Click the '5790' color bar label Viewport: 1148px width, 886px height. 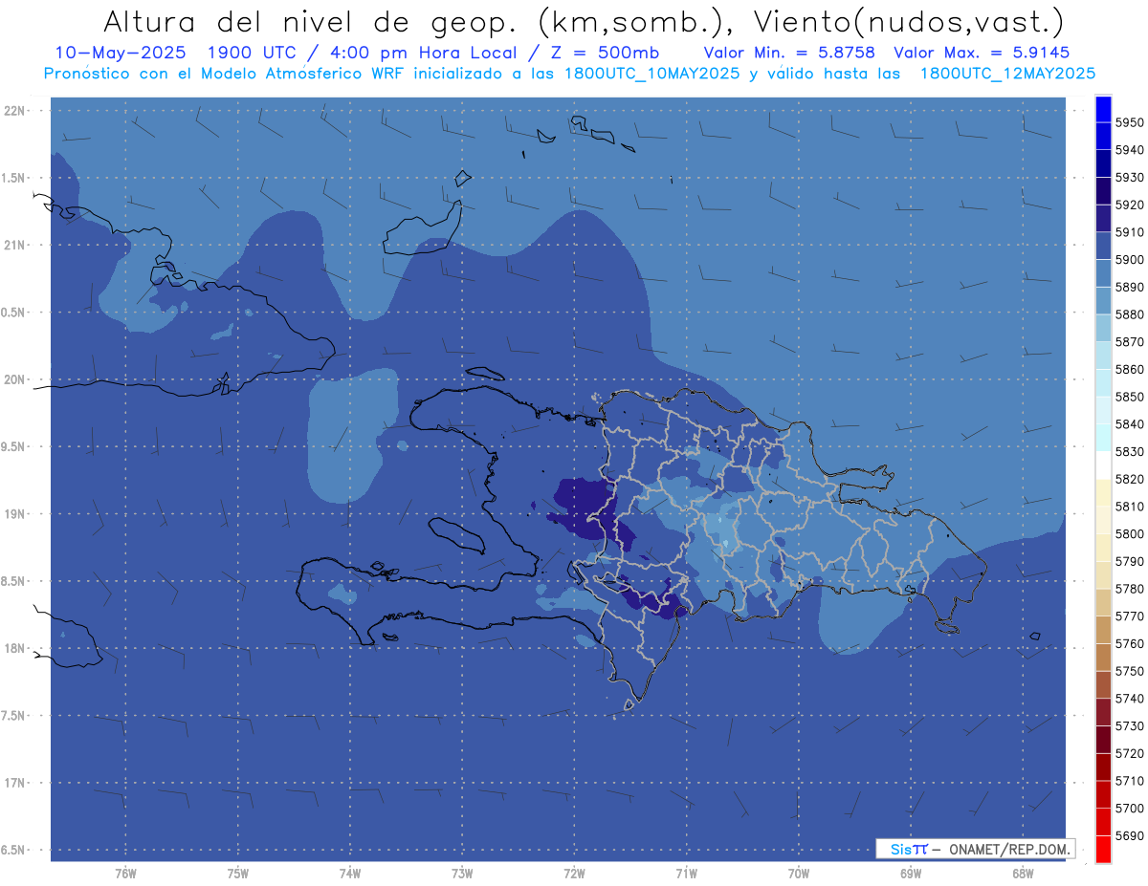point(1129,561)
